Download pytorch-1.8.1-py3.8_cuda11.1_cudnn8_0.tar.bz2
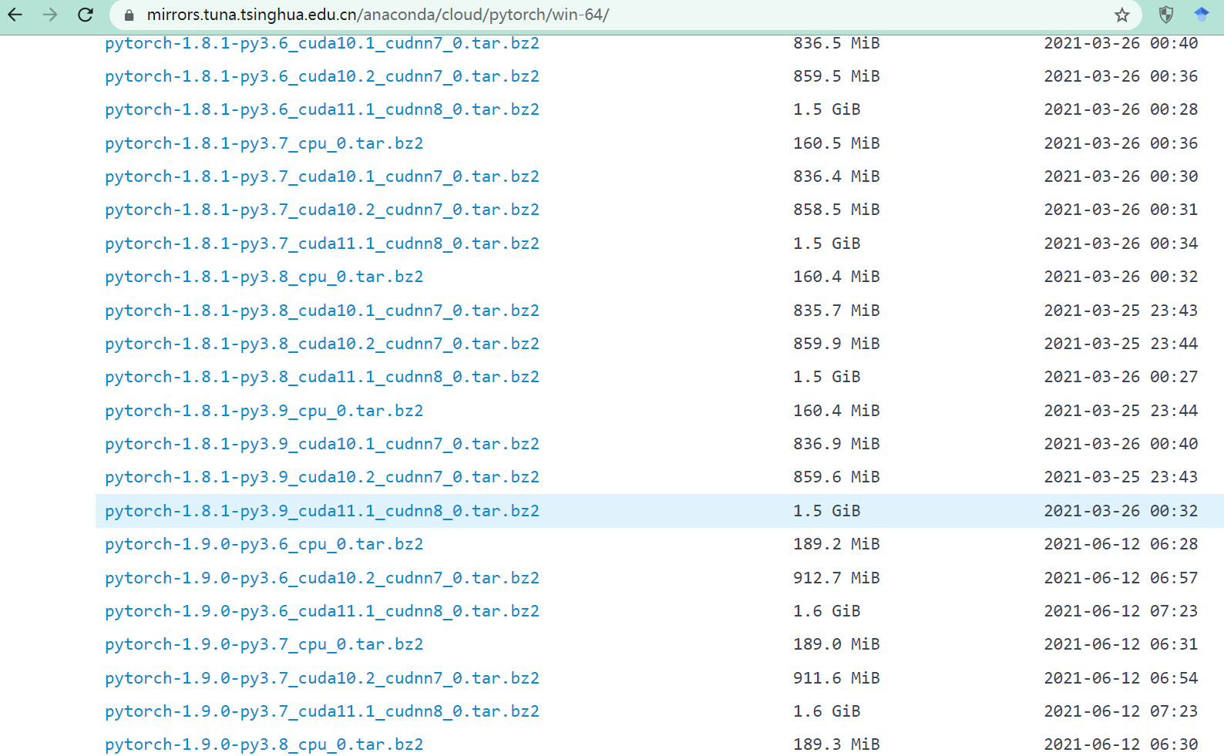The width and height of the screenshot is (1224, 756). click(322, 378)
